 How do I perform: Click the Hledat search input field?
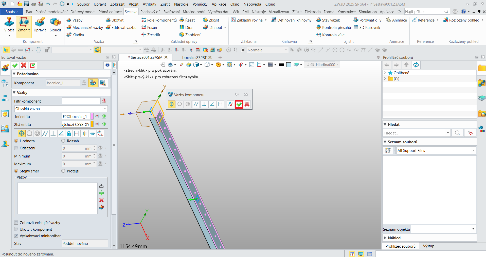click(x=415, y=133)
